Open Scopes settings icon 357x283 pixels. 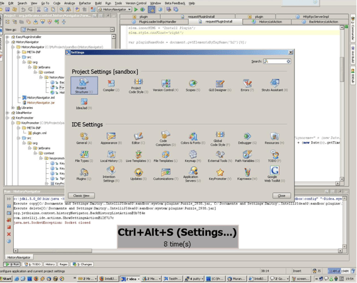click(193, 85)
